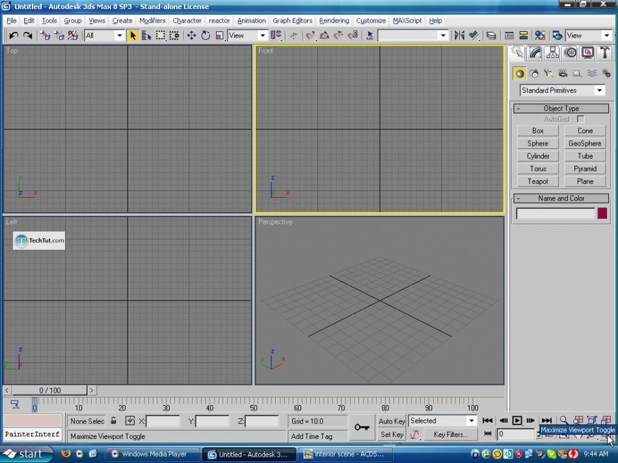Open the Material Editor
The height and width of the screenshot is (463, 618).
coord(540,36)
